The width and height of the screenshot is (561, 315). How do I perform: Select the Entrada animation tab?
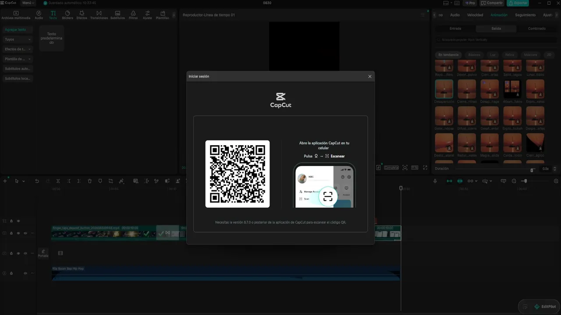[455, 28]
